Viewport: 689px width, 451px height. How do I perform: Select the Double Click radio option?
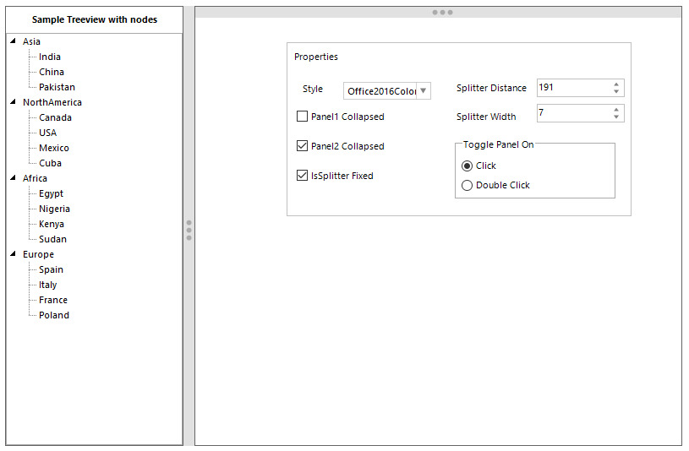coord(468,185)
